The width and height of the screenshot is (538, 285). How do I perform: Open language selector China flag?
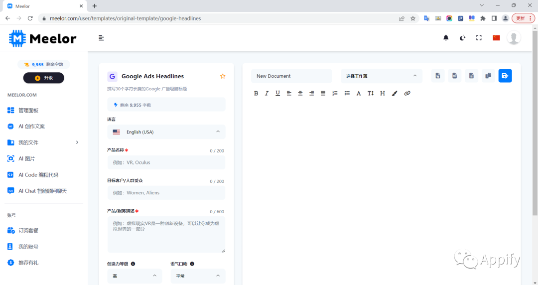496,38
